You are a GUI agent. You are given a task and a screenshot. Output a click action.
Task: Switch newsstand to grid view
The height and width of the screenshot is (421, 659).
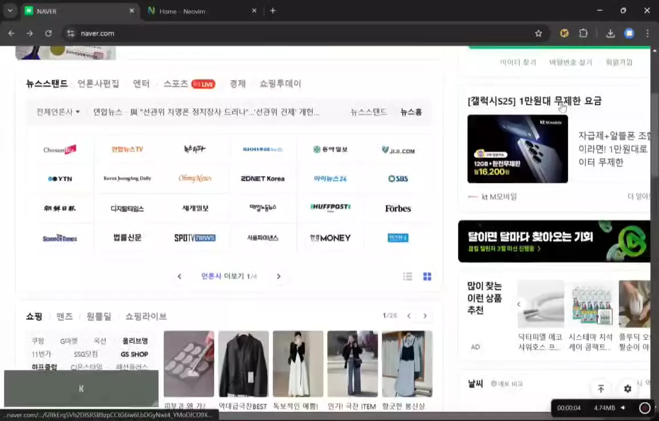427,276
